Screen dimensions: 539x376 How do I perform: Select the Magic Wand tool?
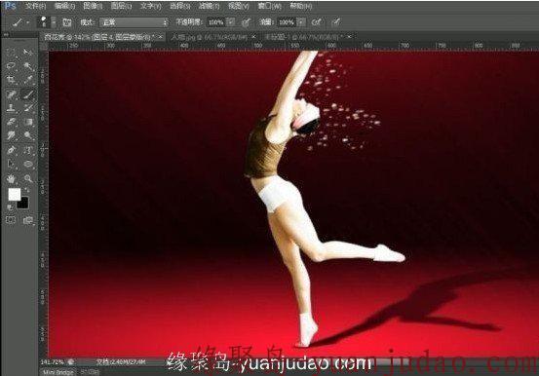tap(28, 66)
